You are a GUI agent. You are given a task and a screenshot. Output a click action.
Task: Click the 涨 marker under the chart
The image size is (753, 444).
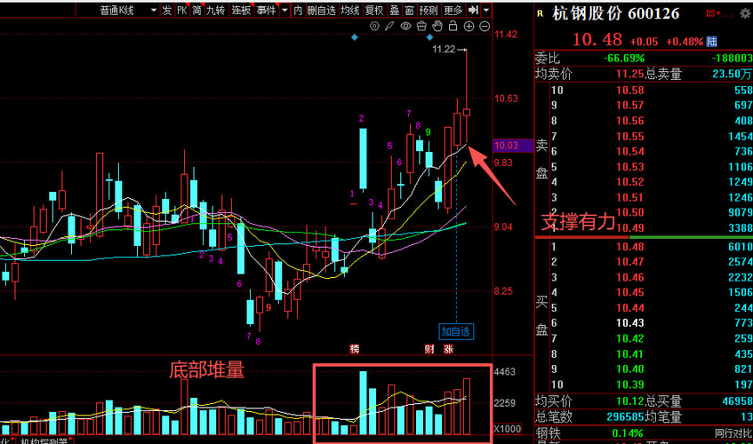tap(449, 349)
